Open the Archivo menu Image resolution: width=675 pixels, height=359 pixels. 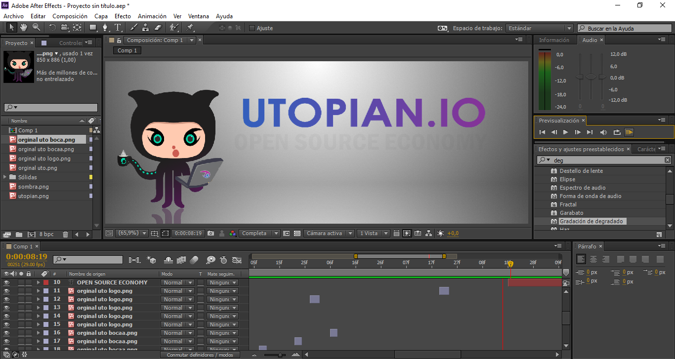[13, 16]
